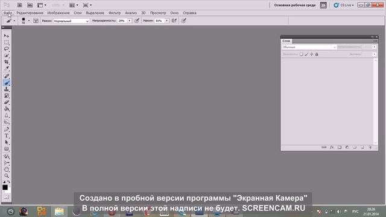Image resolution: width=386 pixels, height=217 pixels.
Task: Open the Справка menu
Action: click(x=189, y=13)
